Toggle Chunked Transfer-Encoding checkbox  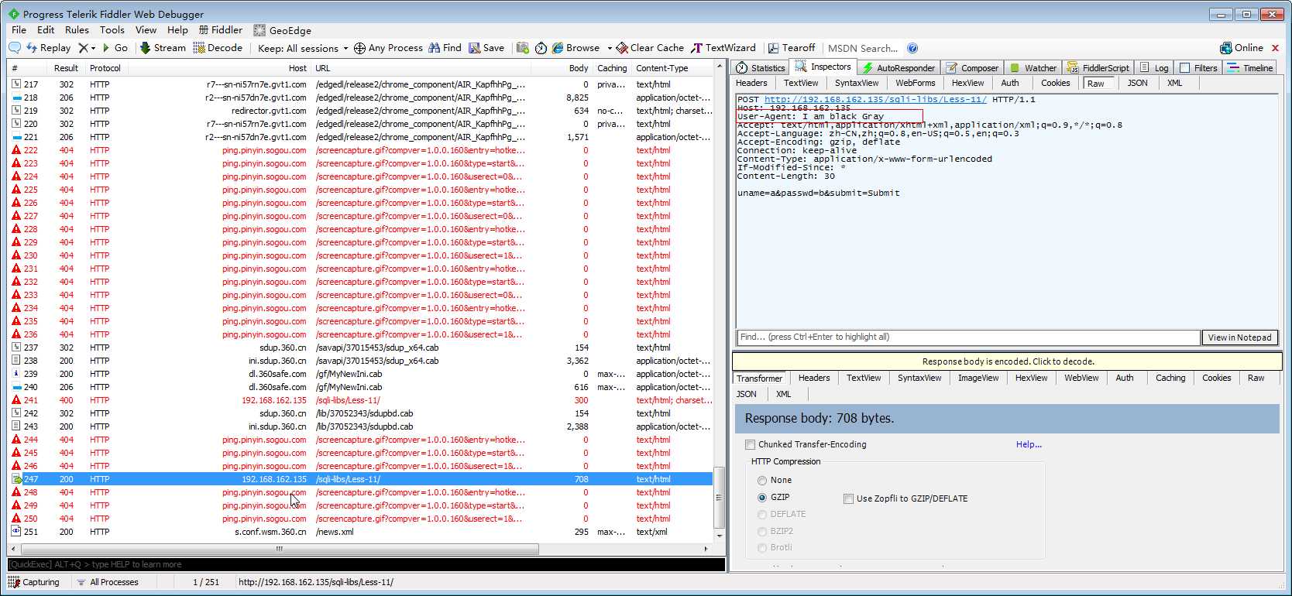pyautogui.click(x=750, y=444)
